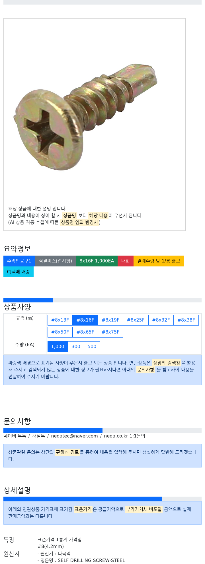The width and height of the screenshot is (205, 564).
Task: Click the 직결피스(접시형) tag
Action: click(55, 261)
